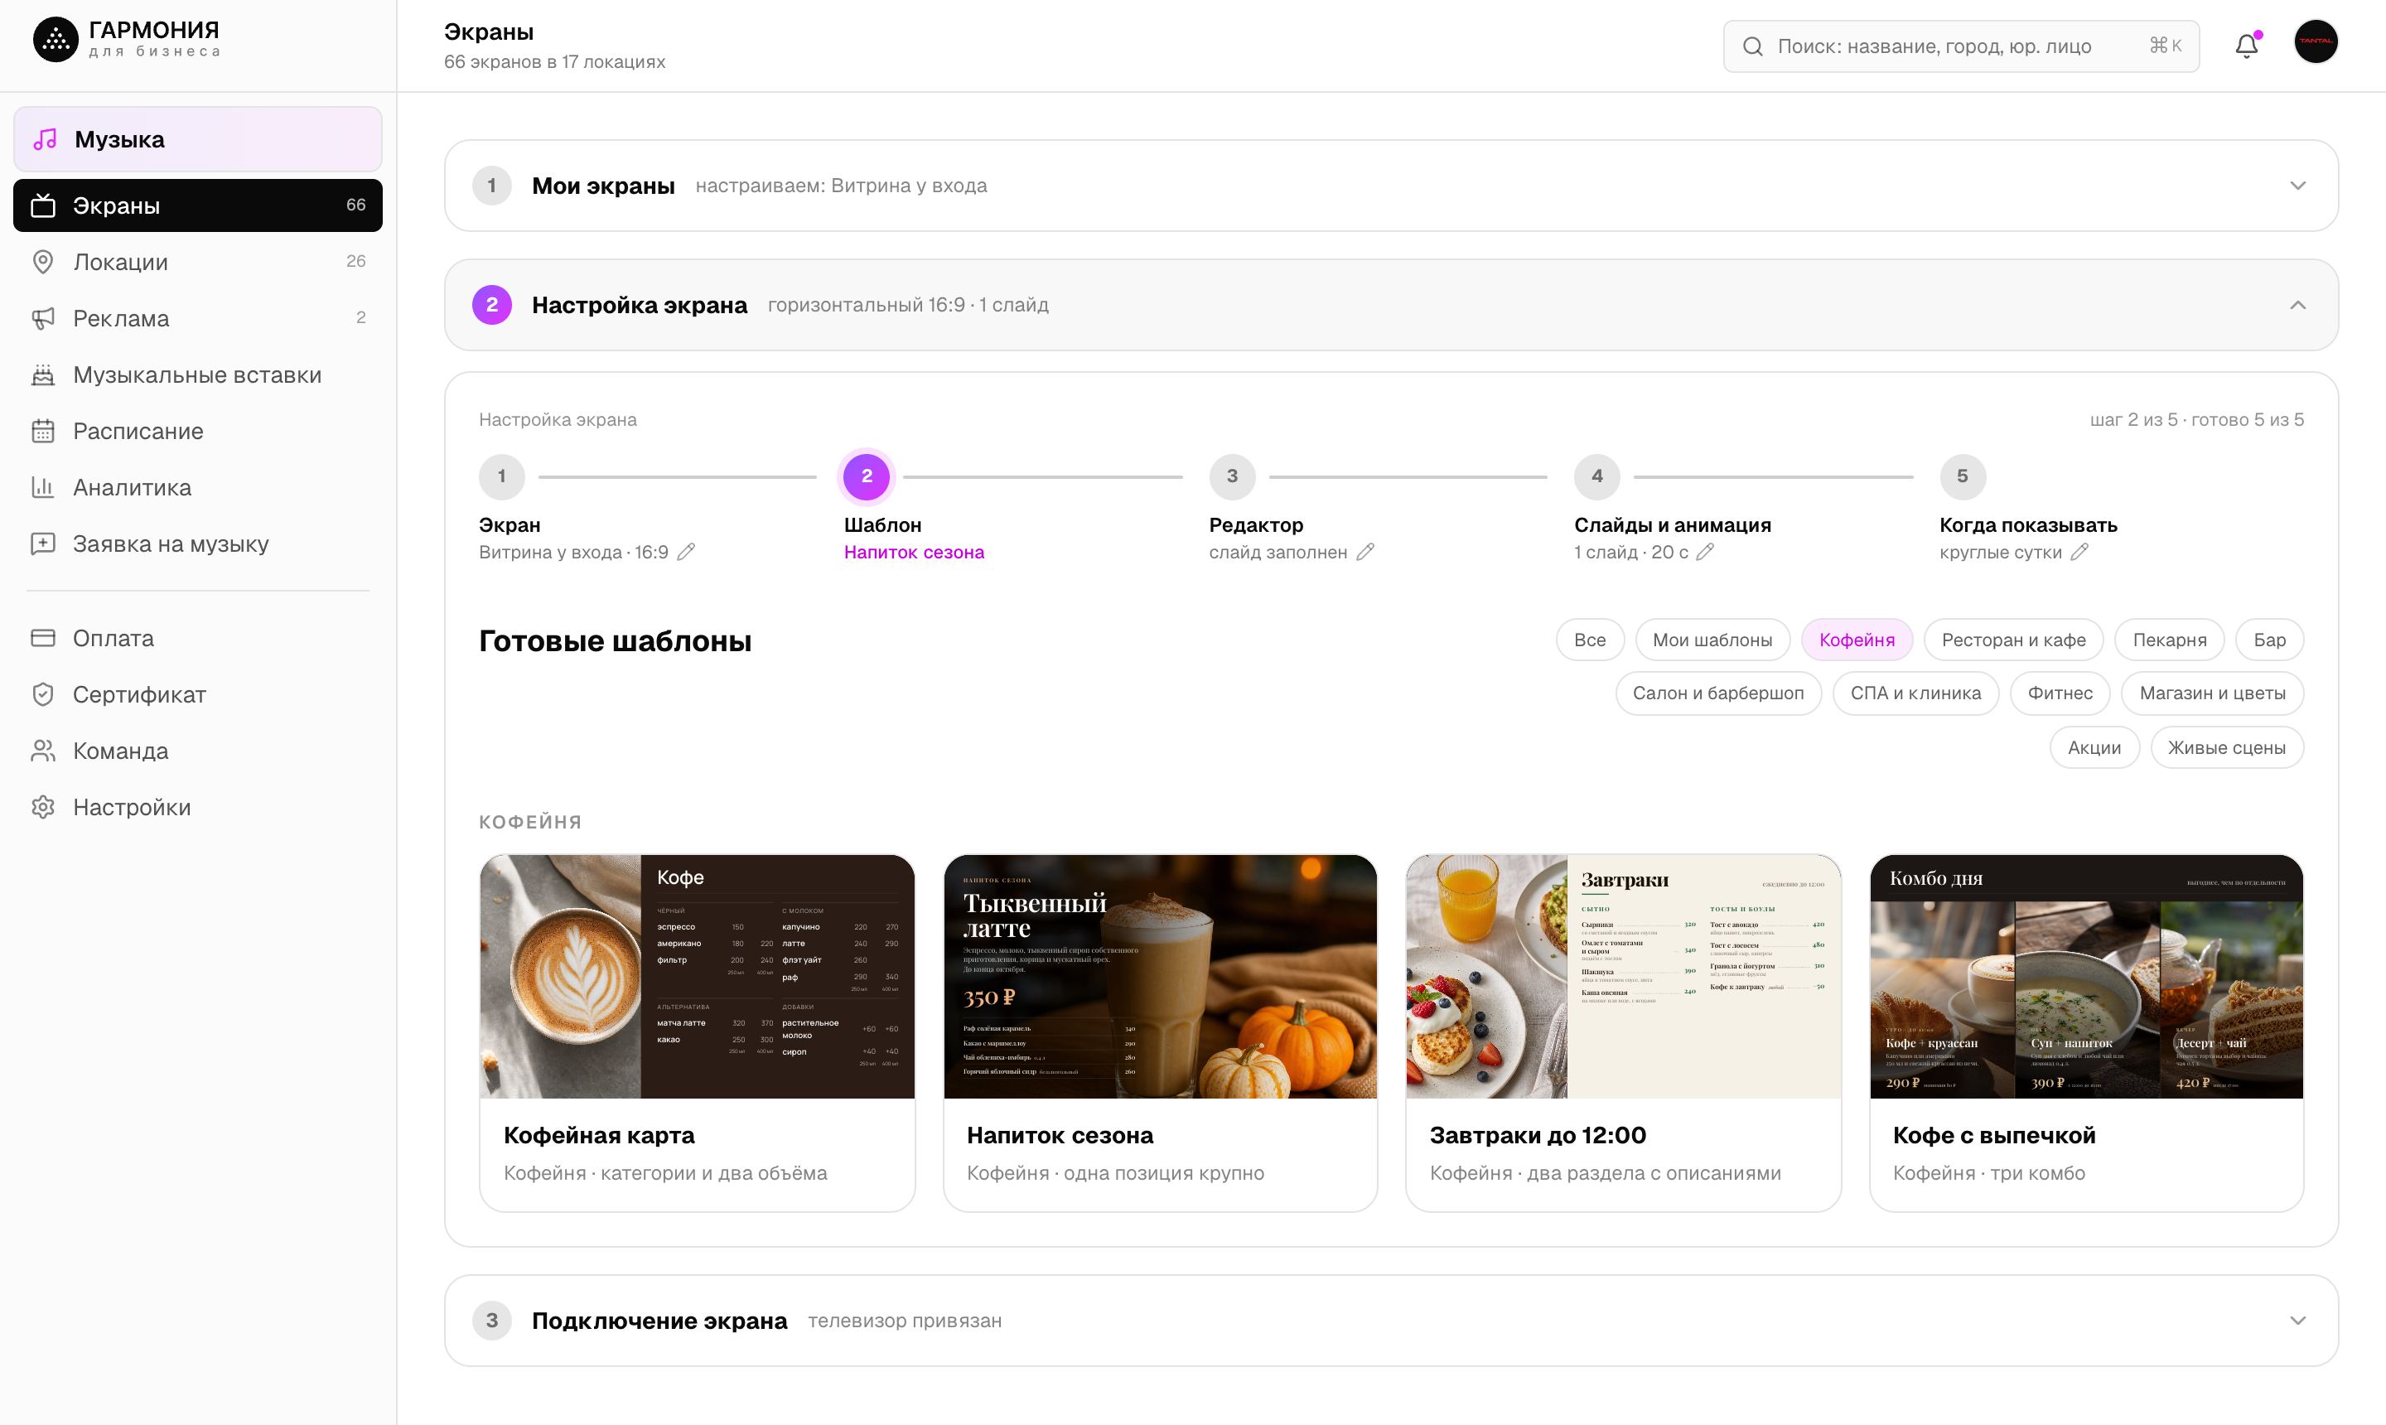Viewport: 2386px width, 1425px height.
Task: Open the user profile avatar
Action: point(2316,42)
